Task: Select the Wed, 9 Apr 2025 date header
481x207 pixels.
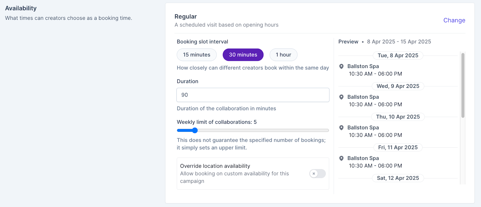Action: tap(398, 86)
